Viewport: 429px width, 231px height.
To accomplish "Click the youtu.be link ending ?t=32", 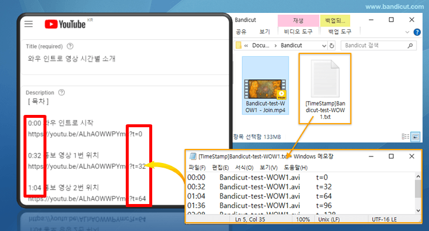I will tap(87, 167).
